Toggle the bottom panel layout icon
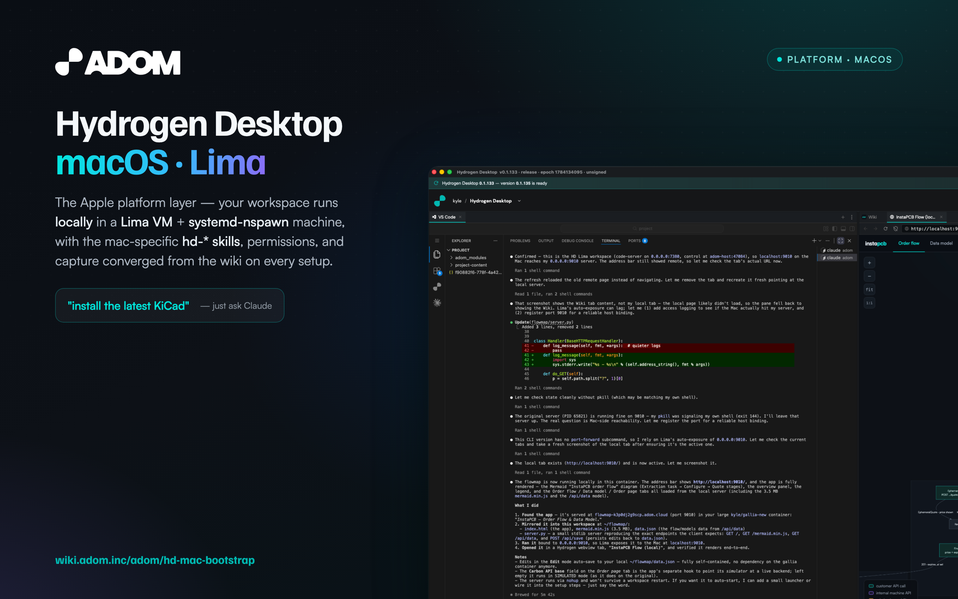 [x=843, y=229]
